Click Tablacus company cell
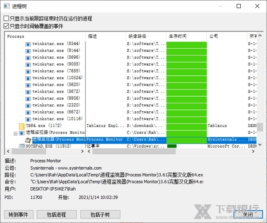 [x=217, y=125]
